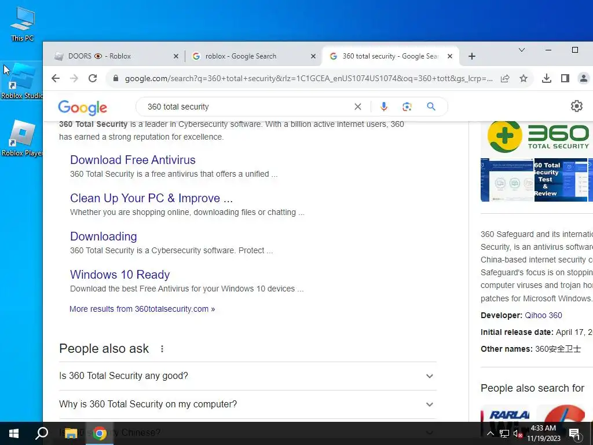
Task: Close the DOORS - Roblox tab
Action: point(176,56)
